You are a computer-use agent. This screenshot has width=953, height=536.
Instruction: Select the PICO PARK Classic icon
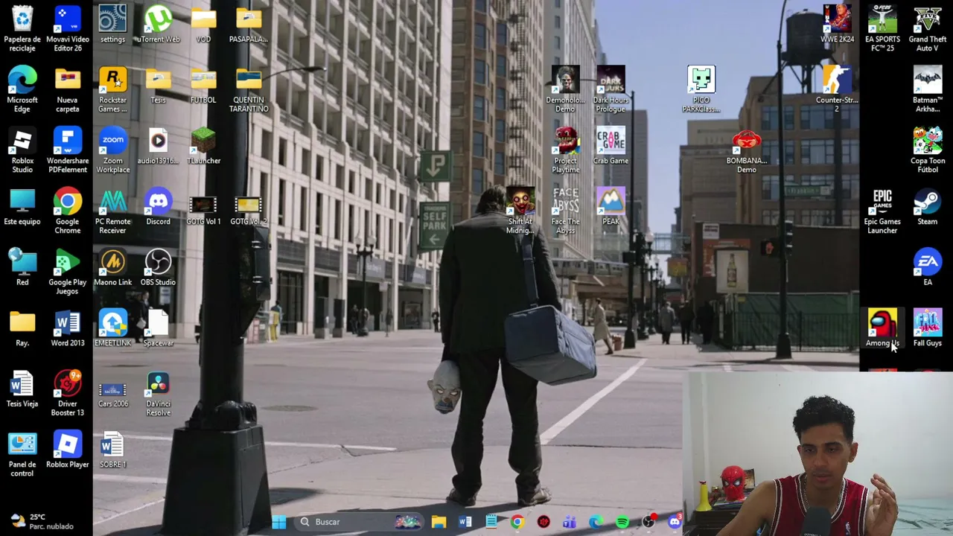[x=701, y=89]
